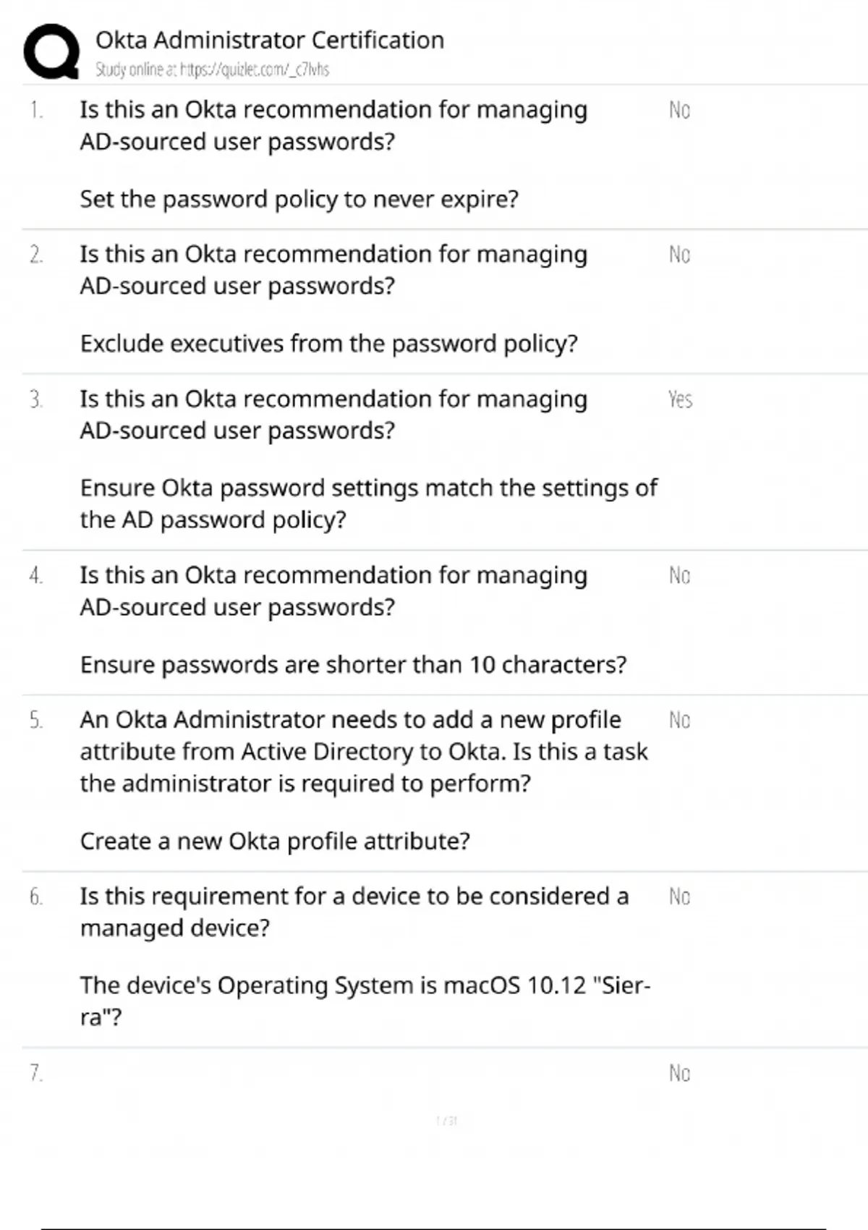Click the 'No' answer for question 4

click(x=679, y=576)
